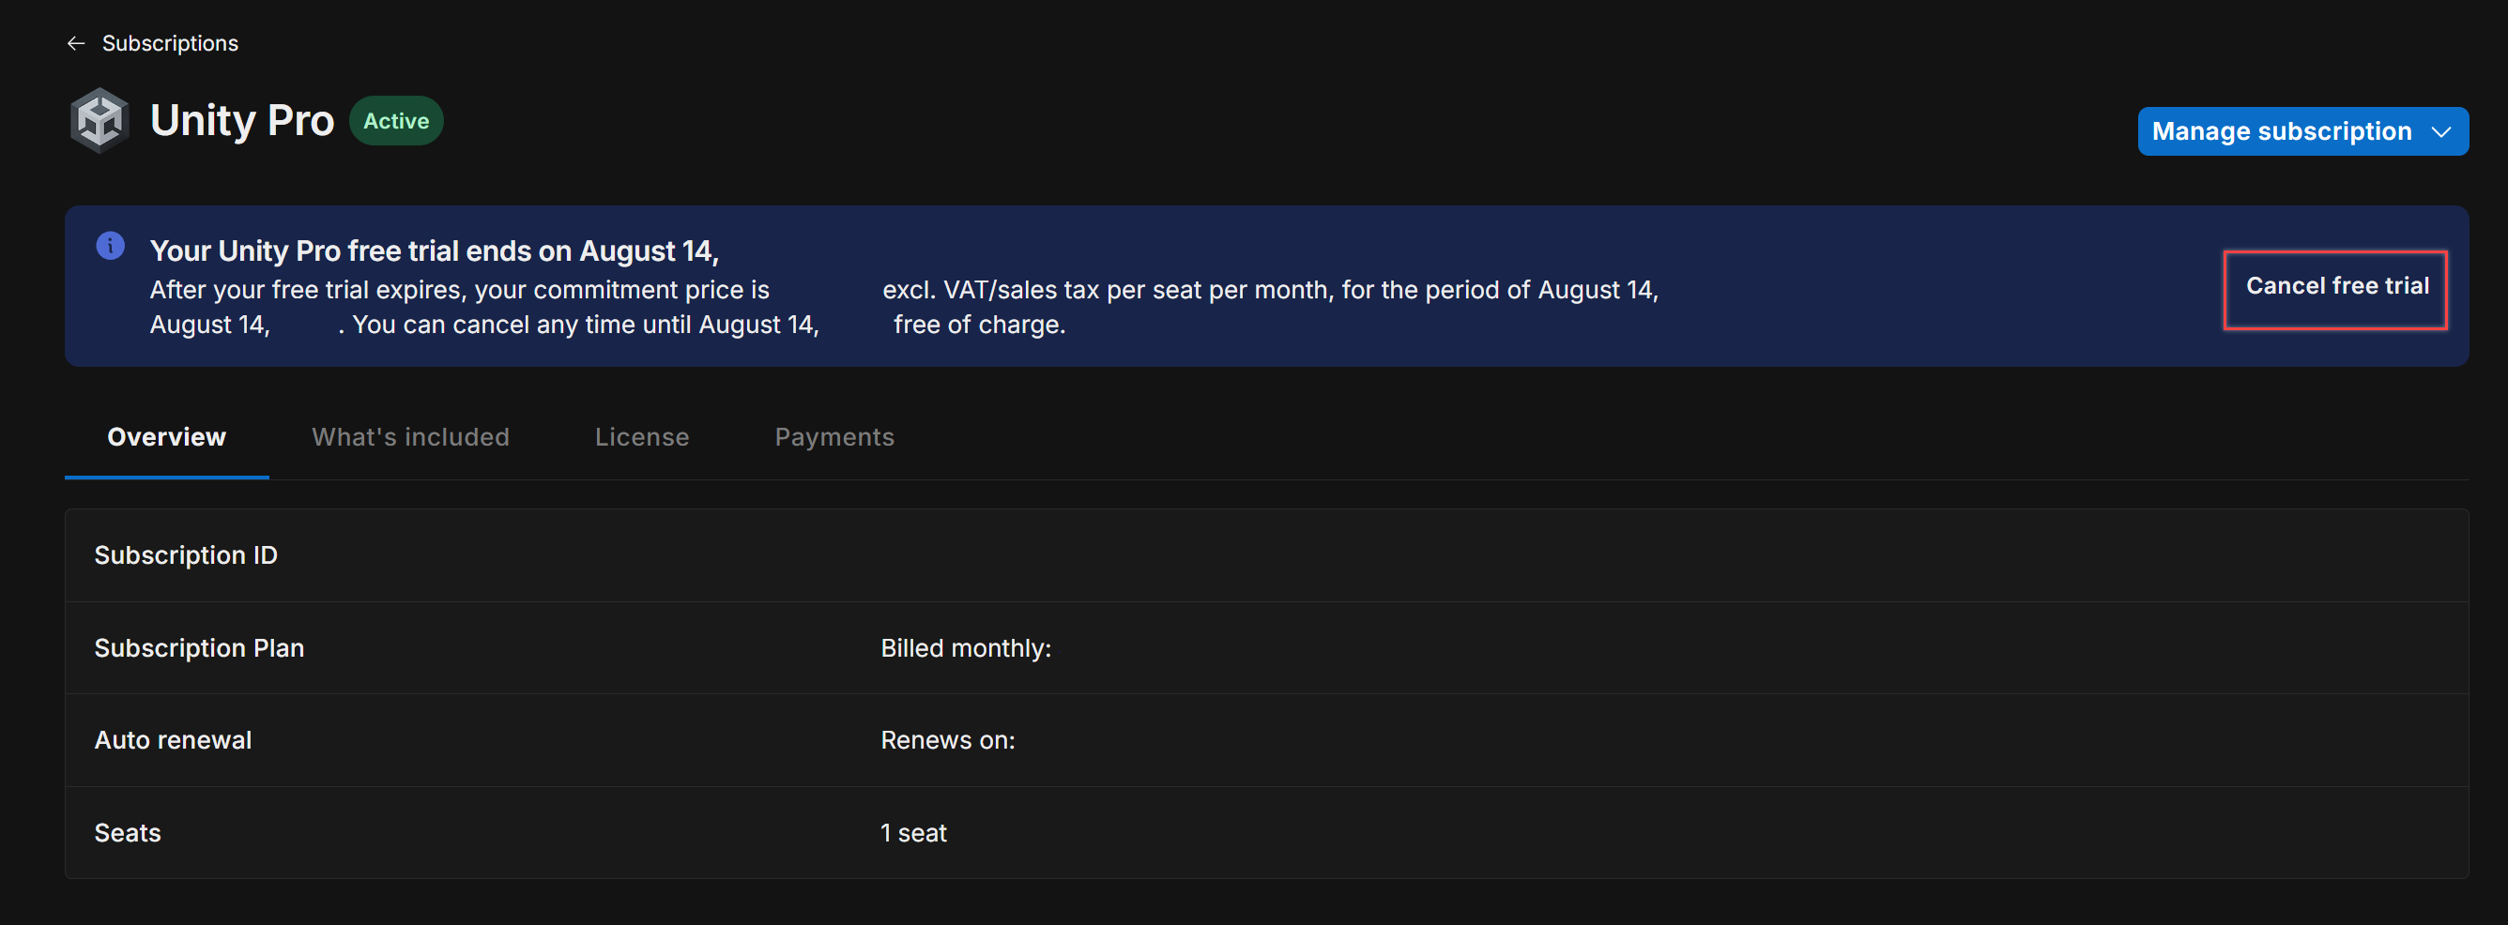Expand subscription management options
Image resolution: width=2508 pixels, height=925 pixels.
(2302, 130)
